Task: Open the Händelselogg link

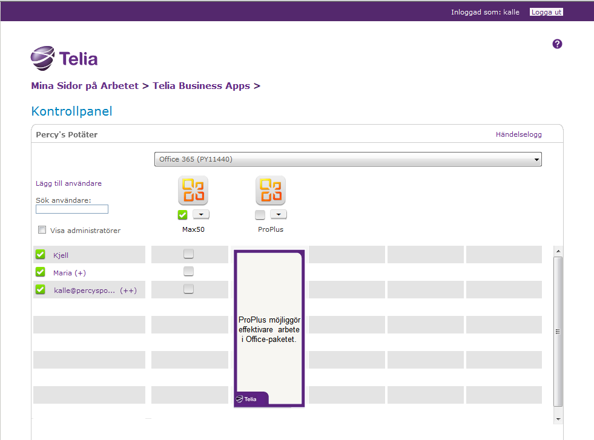Action: coord(518,134)
